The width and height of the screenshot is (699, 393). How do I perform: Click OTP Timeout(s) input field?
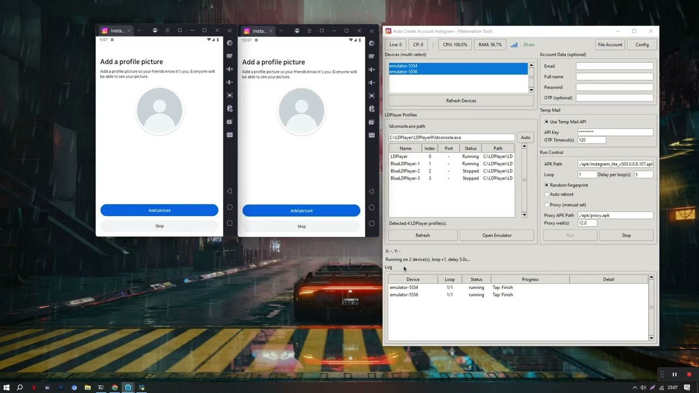click(x=591, y=140)
